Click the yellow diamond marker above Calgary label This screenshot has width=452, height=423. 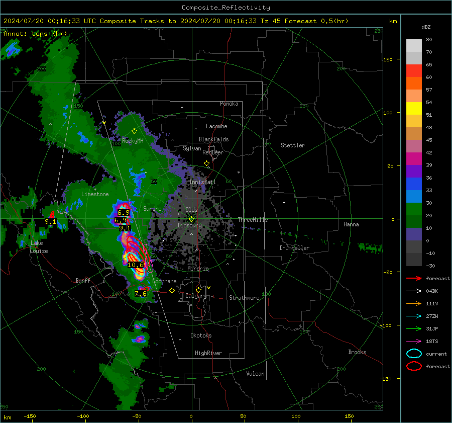coord(198,290)
